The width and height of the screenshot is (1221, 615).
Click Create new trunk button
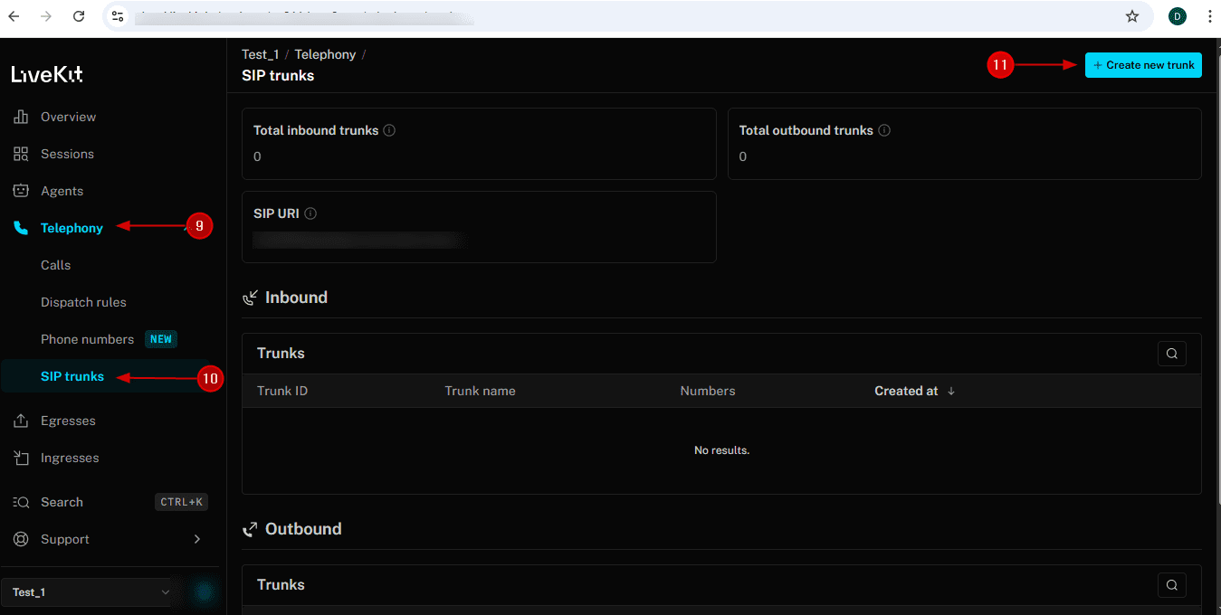[x=1143, y=65]
